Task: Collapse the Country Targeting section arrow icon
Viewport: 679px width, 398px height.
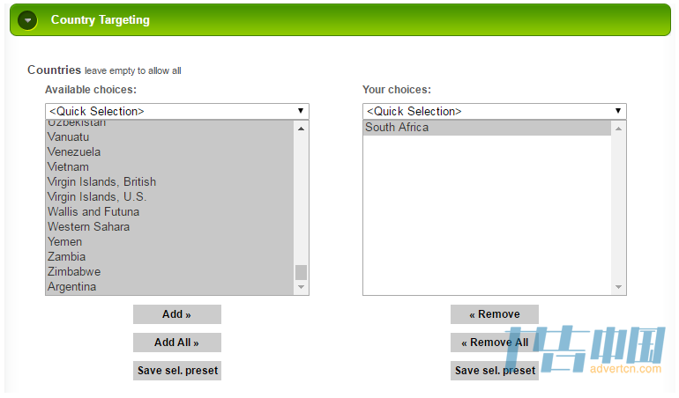Action: tap(27, 20)
